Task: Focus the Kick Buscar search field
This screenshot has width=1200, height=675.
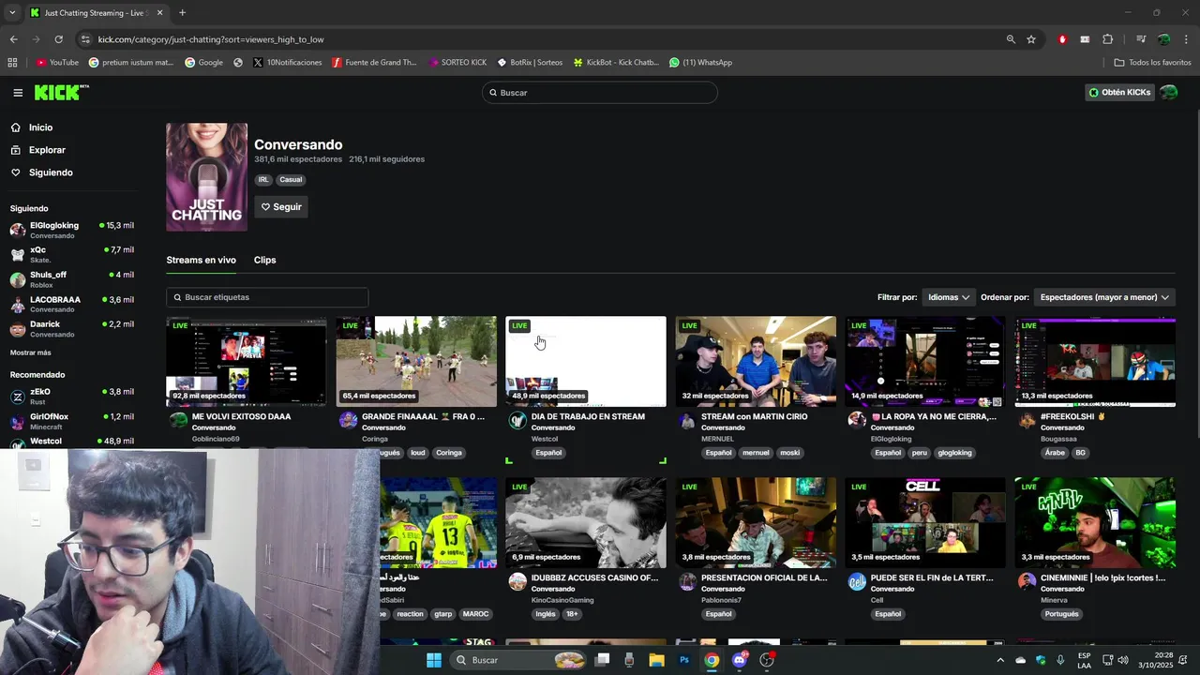Action: (600, 93)
